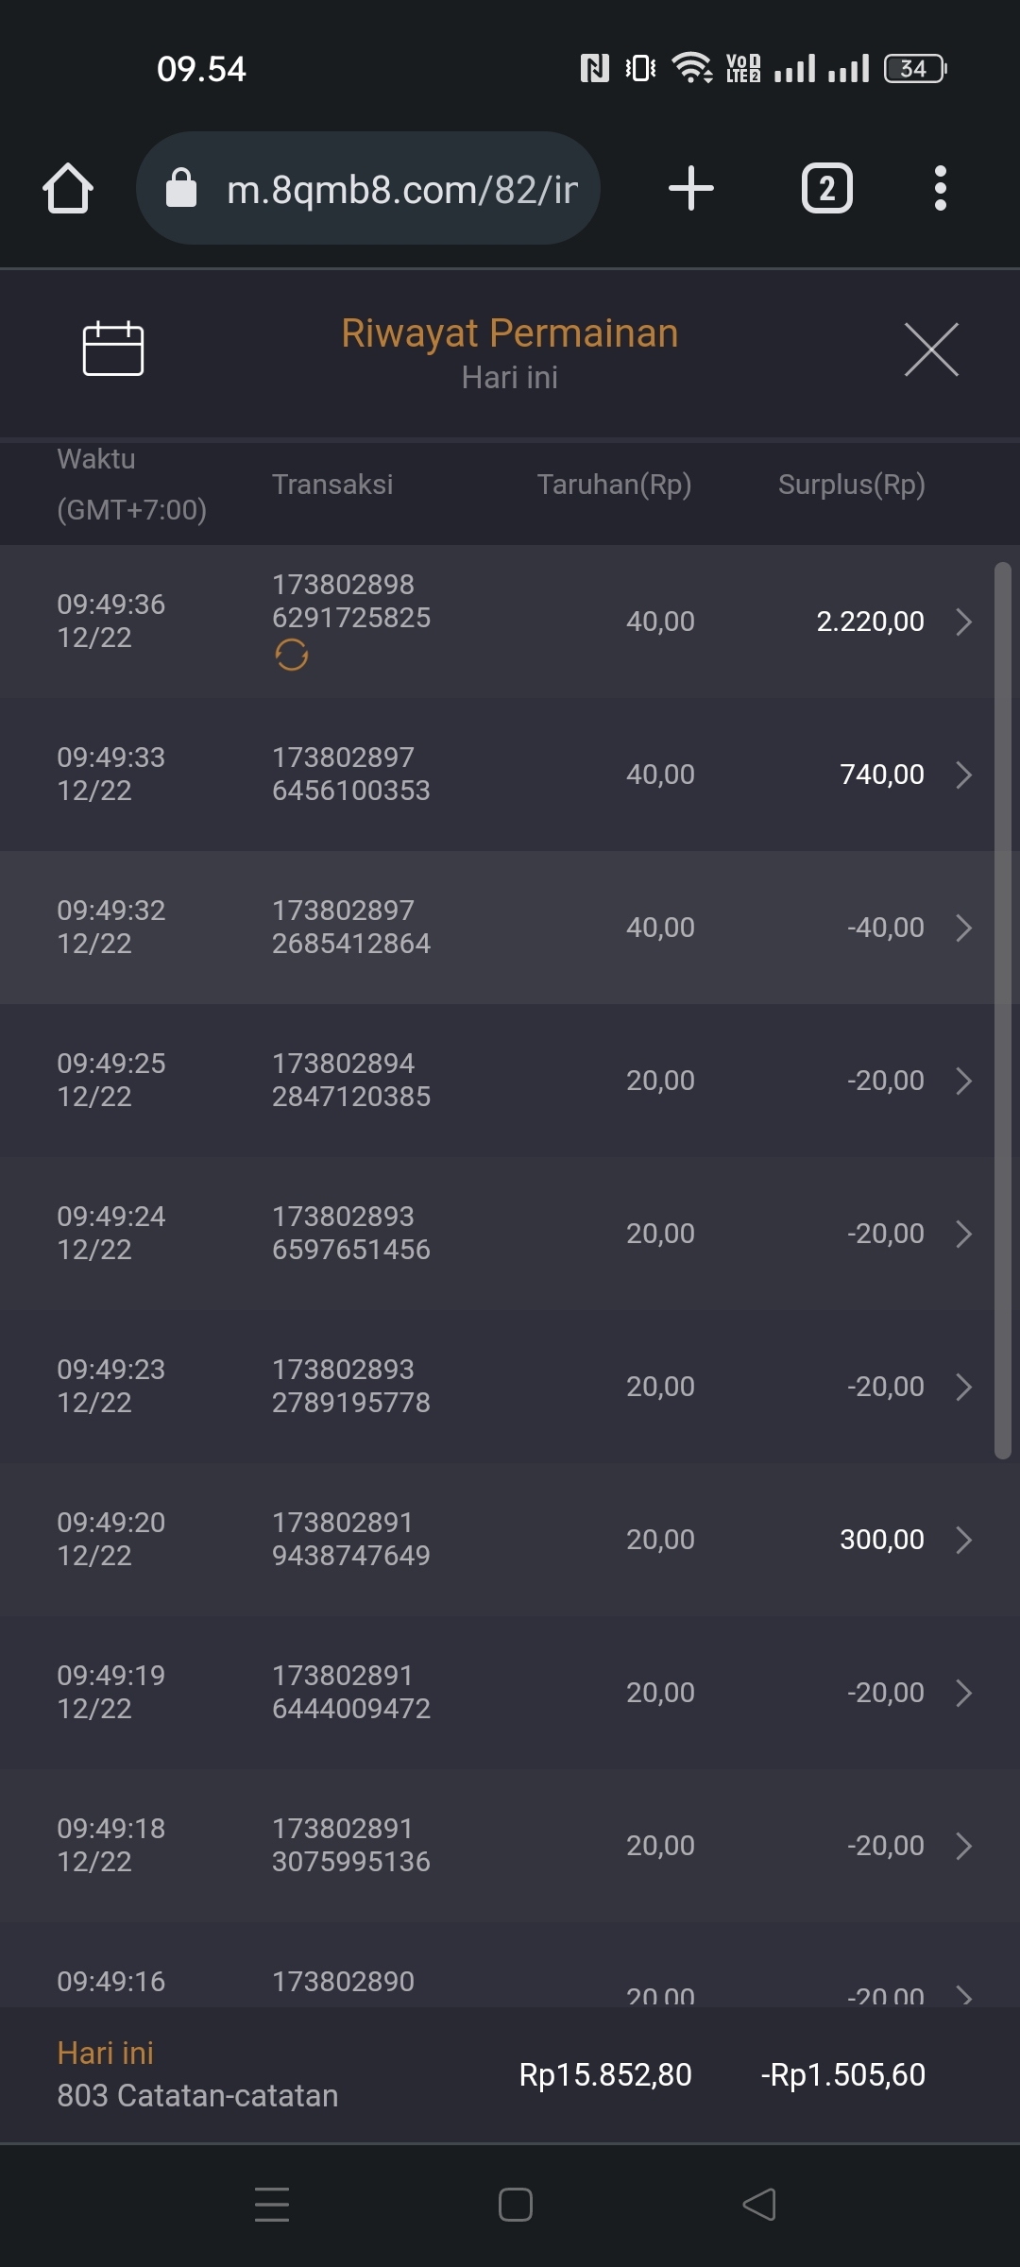Open the tab switcher showing 2 tabs
Image resolution: width=1020 pixels, height=2267 pixels.
(826, 188)
